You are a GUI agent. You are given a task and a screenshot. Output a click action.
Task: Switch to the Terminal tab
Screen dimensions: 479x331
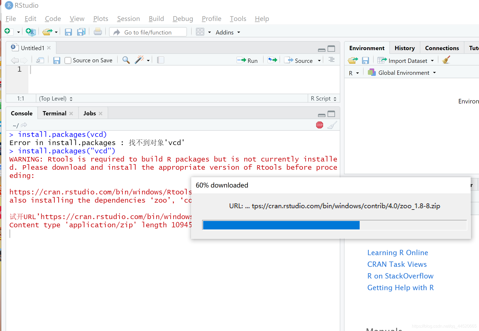(54, 113)
